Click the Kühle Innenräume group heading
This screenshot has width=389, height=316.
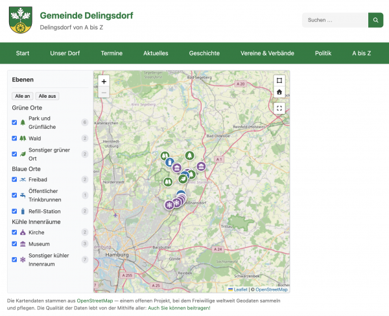click(x=36, y=222)
